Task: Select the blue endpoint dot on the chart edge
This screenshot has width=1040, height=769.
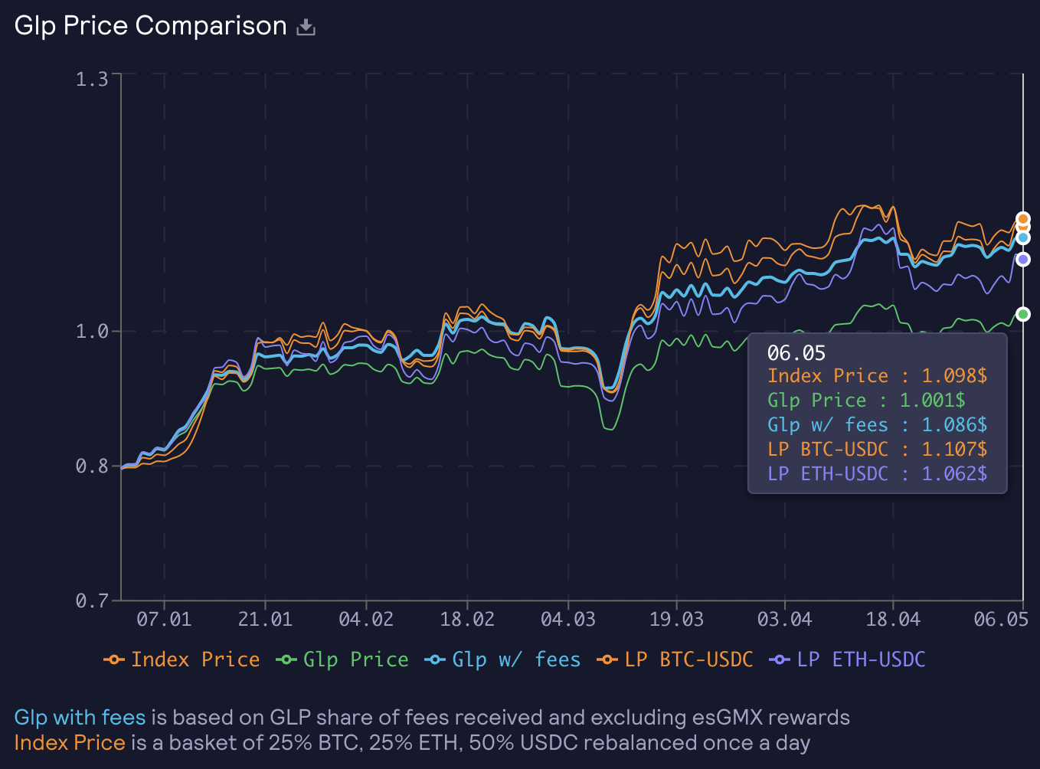Action: (x=1023, y=237)
